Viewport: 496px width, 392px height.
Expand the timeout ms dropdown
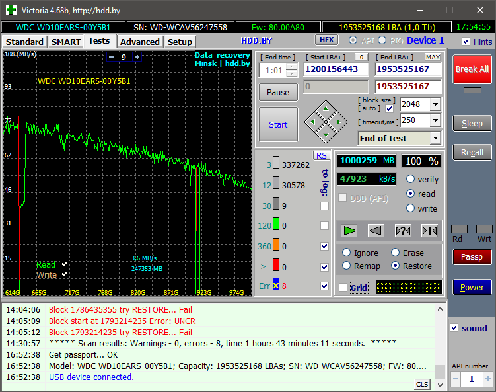(435, 120)
